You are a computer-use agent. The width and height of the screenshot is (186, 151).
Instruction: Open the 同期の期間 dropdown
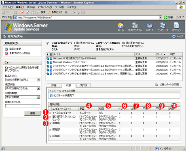click(x=38, y=97)
